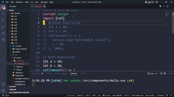Expand the 1starter folder
Viewport: 174px width, 97px height.
pos(17,13)
